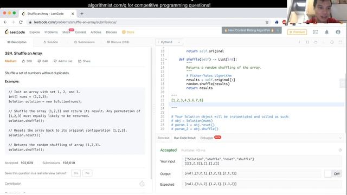Answer Yes to seen in interview
The width and height of the screenshot is (347, 195).
click(x=76, y=173)
